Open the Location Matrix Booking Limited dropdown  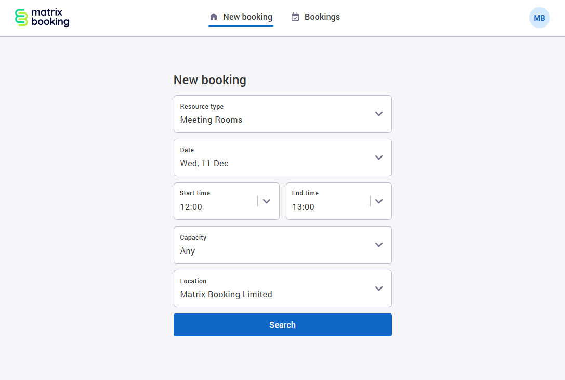pos(283,289)
